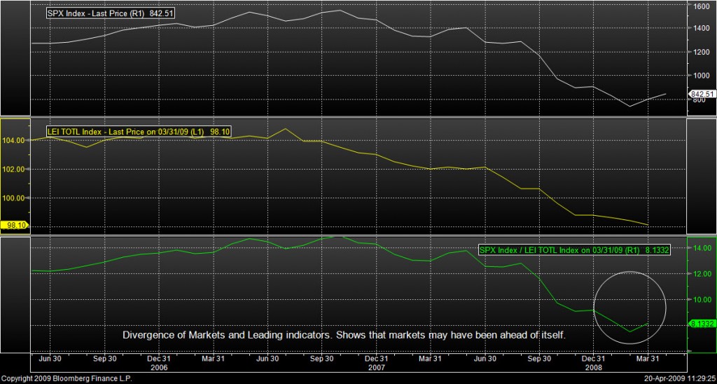The image size is (717, 384).
Task: Click the 2007 year label
Action: pyautogui.click(x=376, y=367)
